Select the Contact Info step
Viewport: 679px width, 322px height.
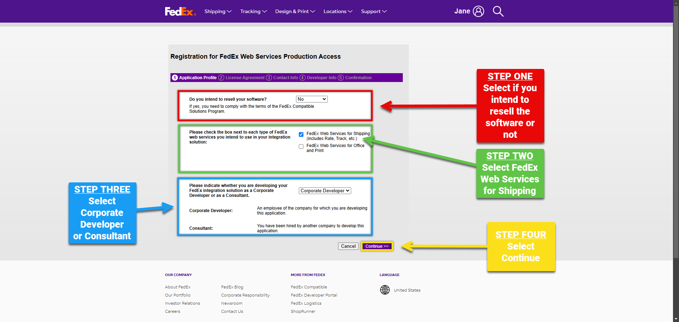pyautogui.click(x=282, y=78)
